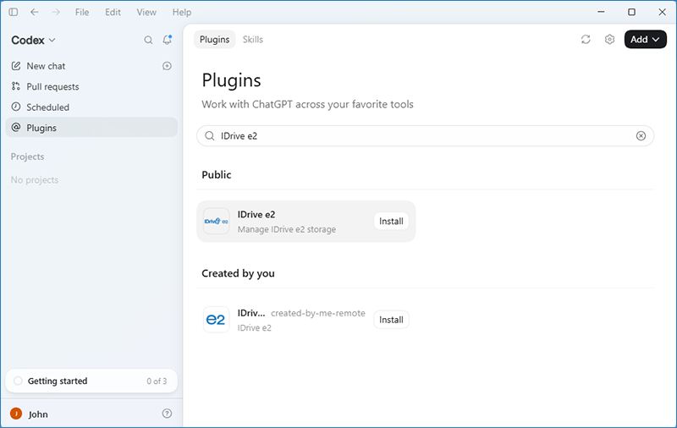This screenshot has height=428, width=677.
Task: Open the IDrive e2 public plugin title
Action: [x=256, y=215]
